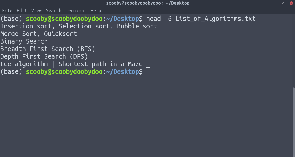
Task: Click the 'Breadth First Search (BFS)' line
Action: click(48, 49)
